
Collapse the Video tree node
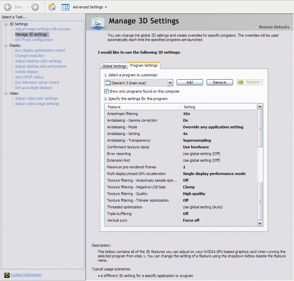[x=6, y=93]
